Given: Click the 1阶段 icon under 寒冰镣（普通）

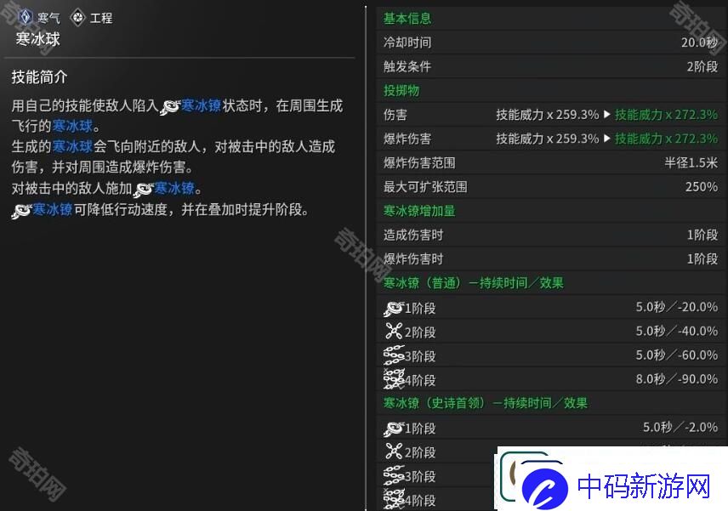Looking at the screenshot, I should (x=394, y=309).
